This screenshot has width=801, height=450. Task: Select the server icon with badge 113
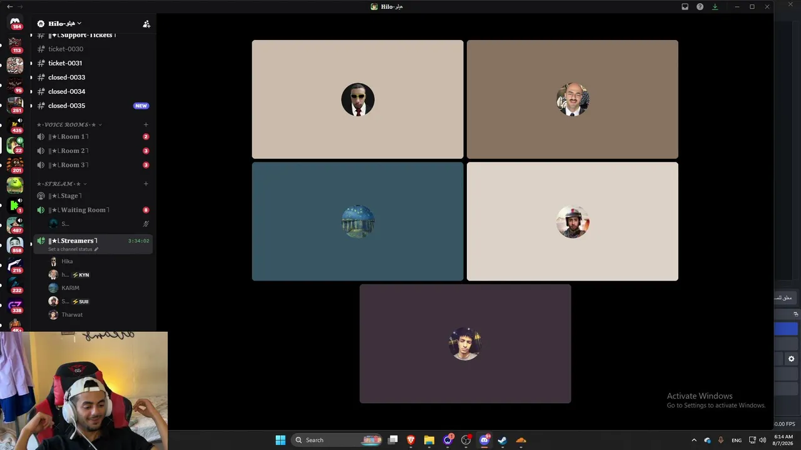click(x=15, y=44)
